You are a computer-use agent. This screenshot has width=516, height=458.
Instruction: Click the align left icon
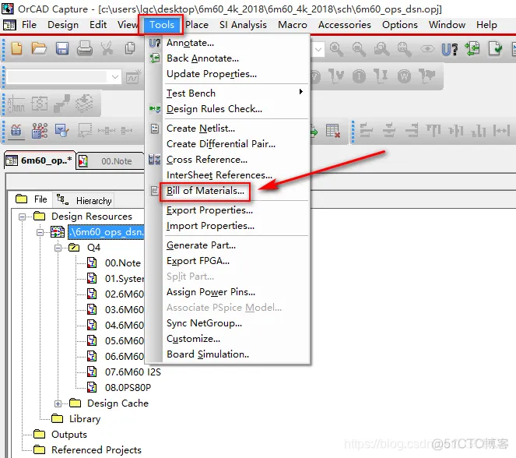[x=366, y=130]
